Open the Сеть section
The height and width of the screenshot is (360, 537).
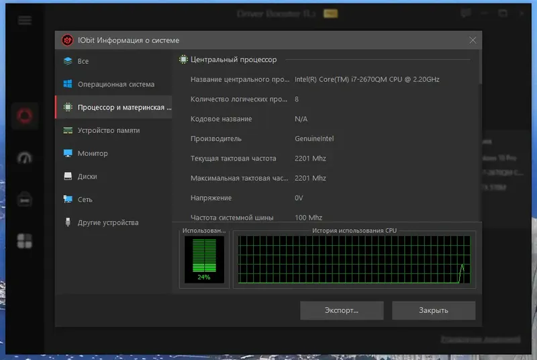coord(113,199)
